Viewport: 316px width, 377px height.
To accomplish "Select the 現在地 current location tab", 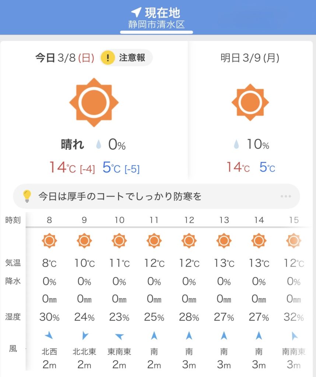I will pos(157,13).
